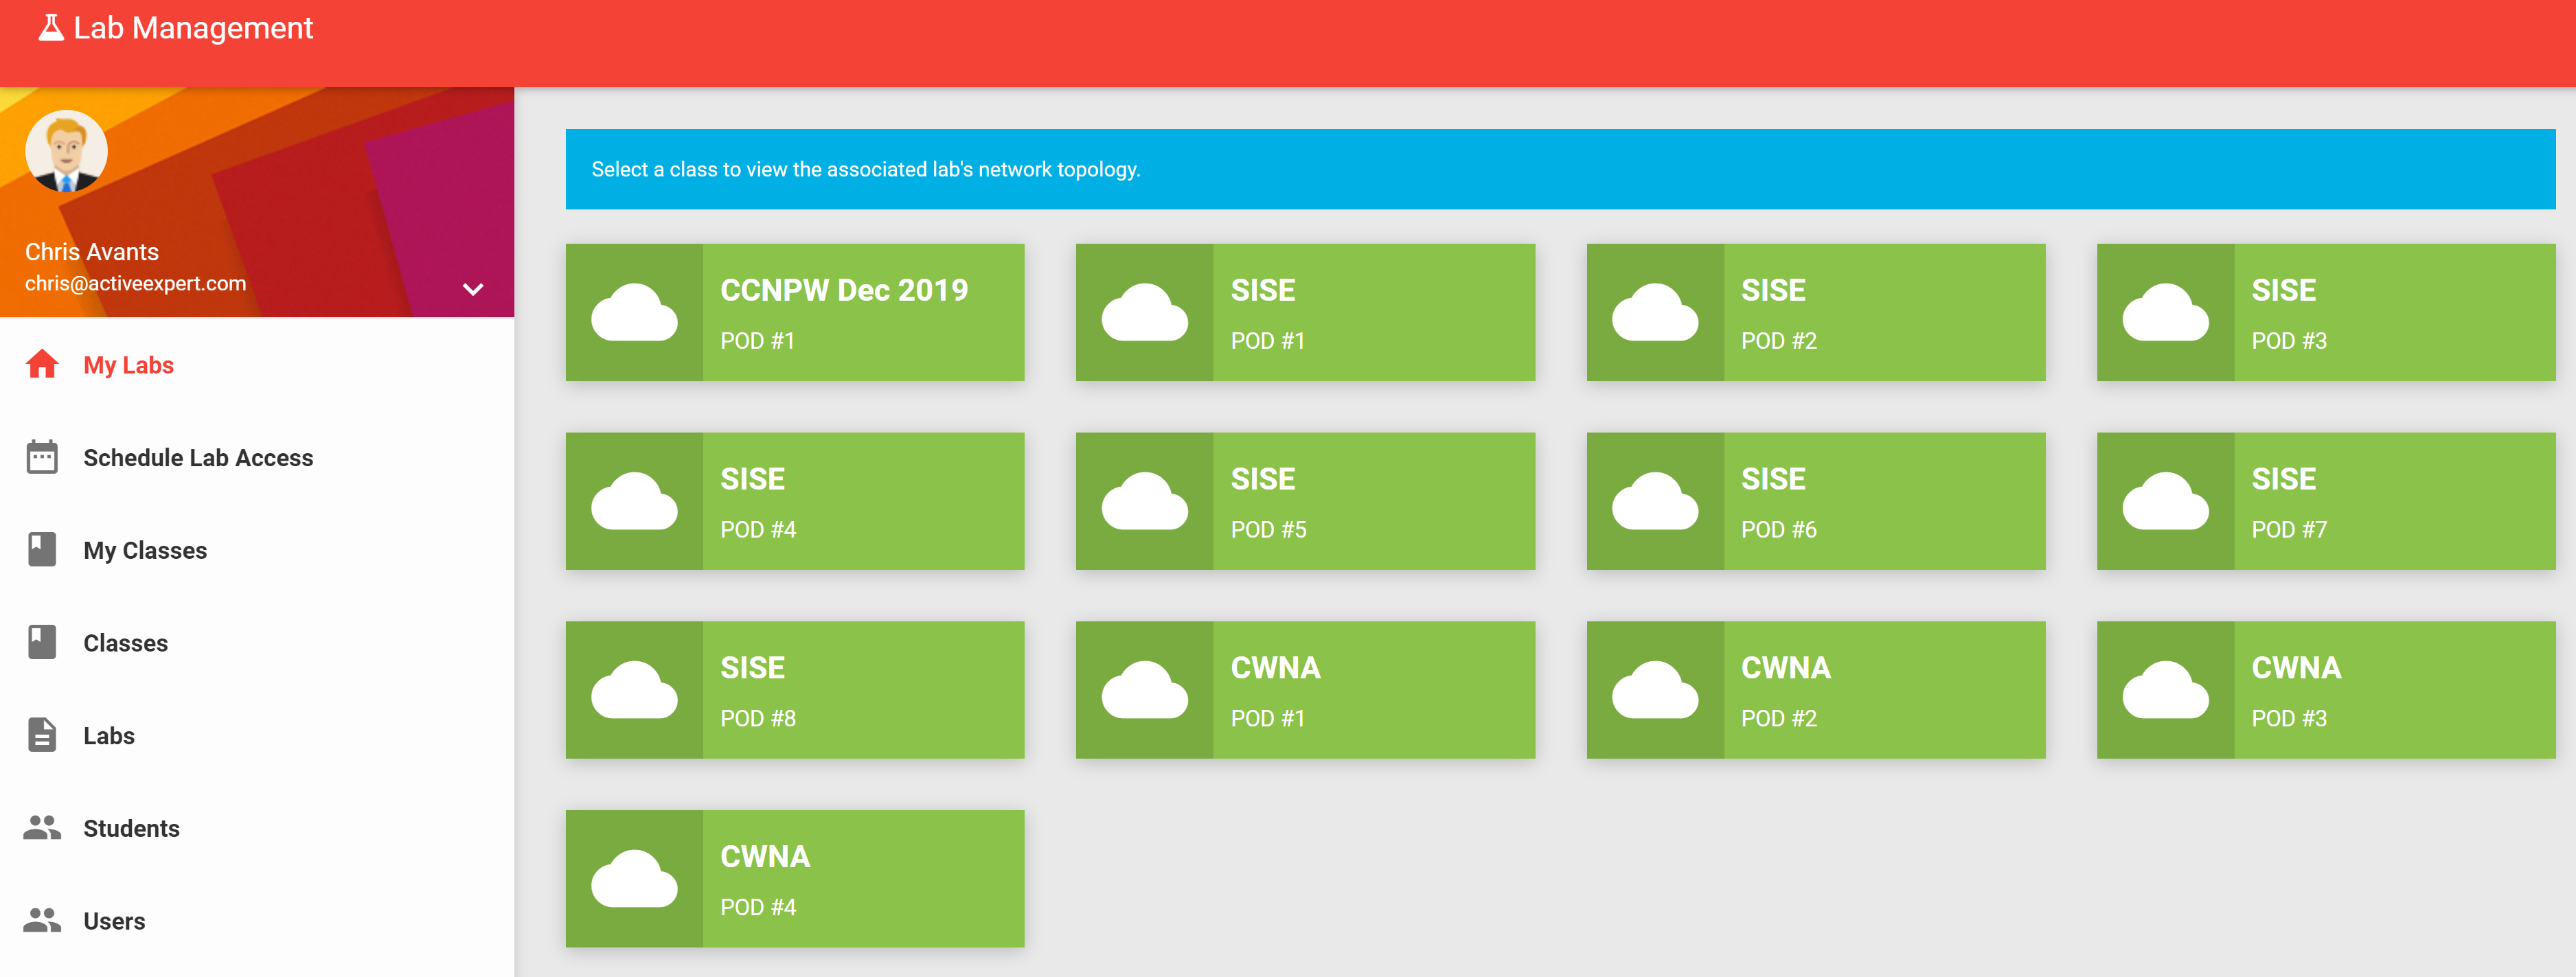Viewport: 2576px width, 977px height.
Task: Select the CWNA POD #2 class card
Action: (1815, 690)
